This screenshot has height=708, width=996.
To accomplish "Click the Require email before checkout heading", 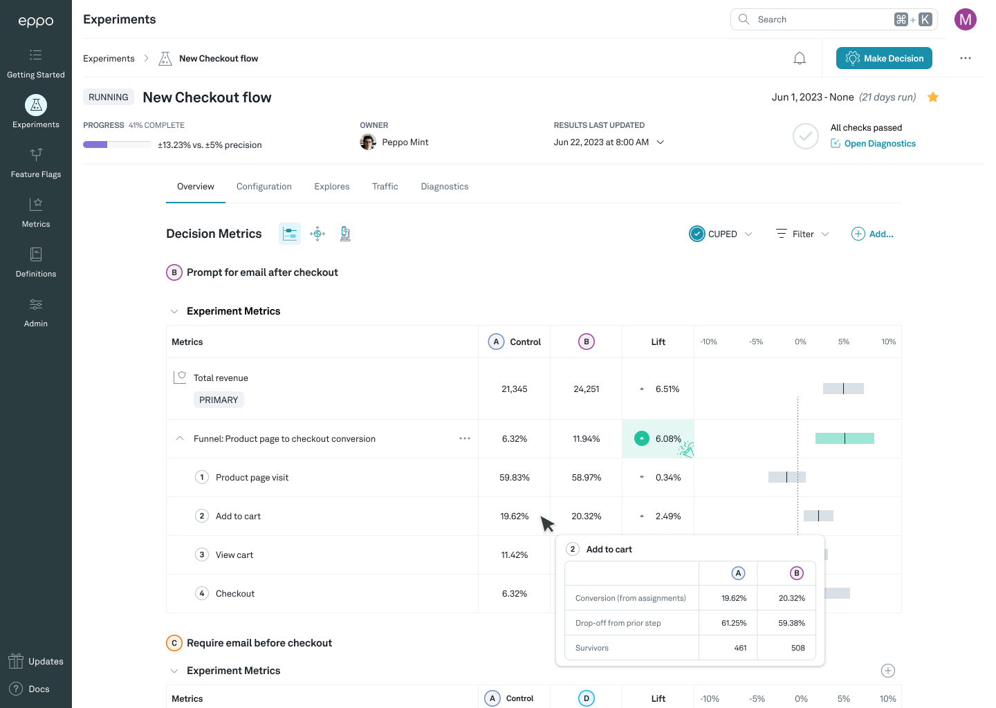I will pos(259,643).
